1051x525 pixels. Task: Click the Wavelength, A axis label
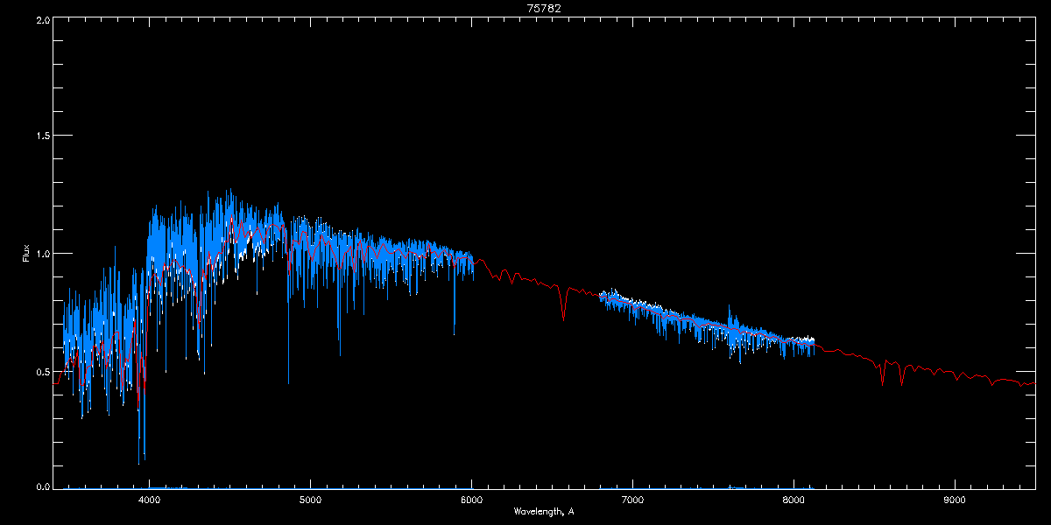544,511
